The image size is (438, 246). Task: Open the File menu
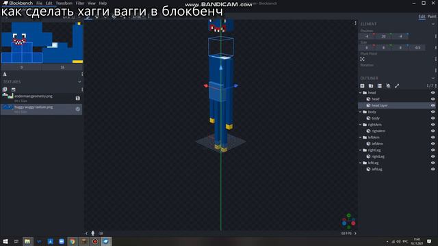coord(39,3)
